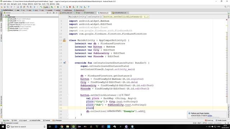230x129 pixels.
Task: Click the green Run app arrow
Action: point(52,7)
